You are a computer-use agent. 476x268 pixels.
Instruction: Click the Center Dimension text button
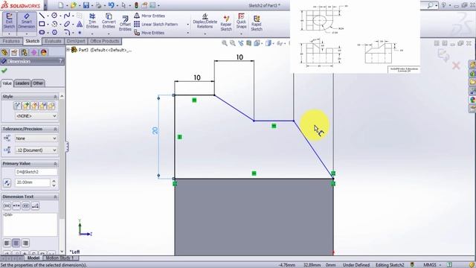(x=16, y=206)
